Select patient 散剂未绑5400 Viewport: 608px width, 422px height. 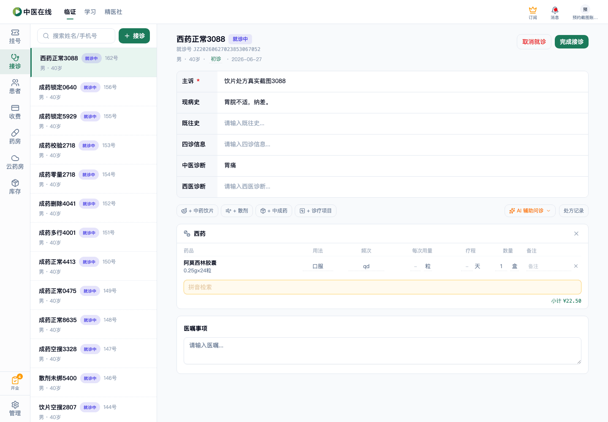[x=94, y=382]
